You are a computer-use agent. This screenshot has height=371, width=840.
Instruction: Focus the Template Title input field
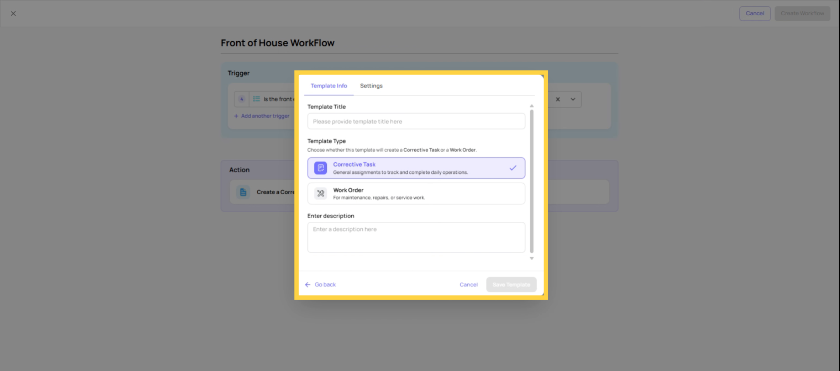click(x=416, y=122)
